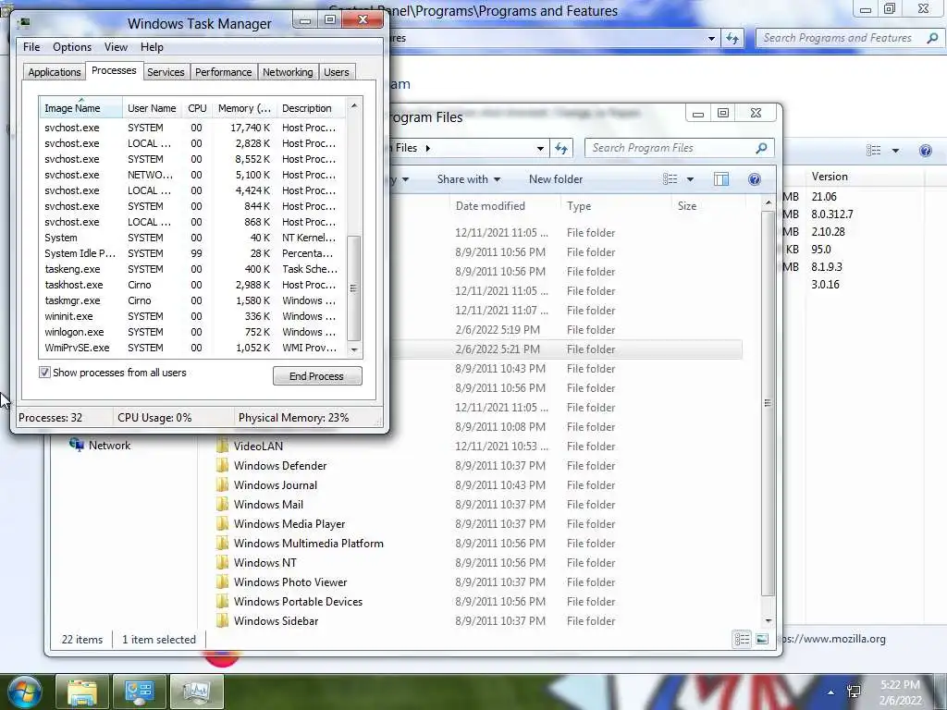947x710 pixels.
Task: Open Windows Explorer from the taskbar
Action: pos(82,692)
